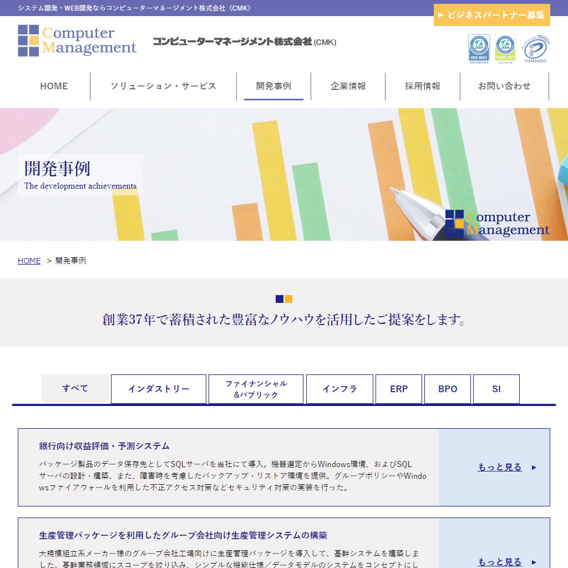This screenshot has width=568, height=568.
Task: Filter cases by the ERP tab
Action: click(x=398, y=389)
